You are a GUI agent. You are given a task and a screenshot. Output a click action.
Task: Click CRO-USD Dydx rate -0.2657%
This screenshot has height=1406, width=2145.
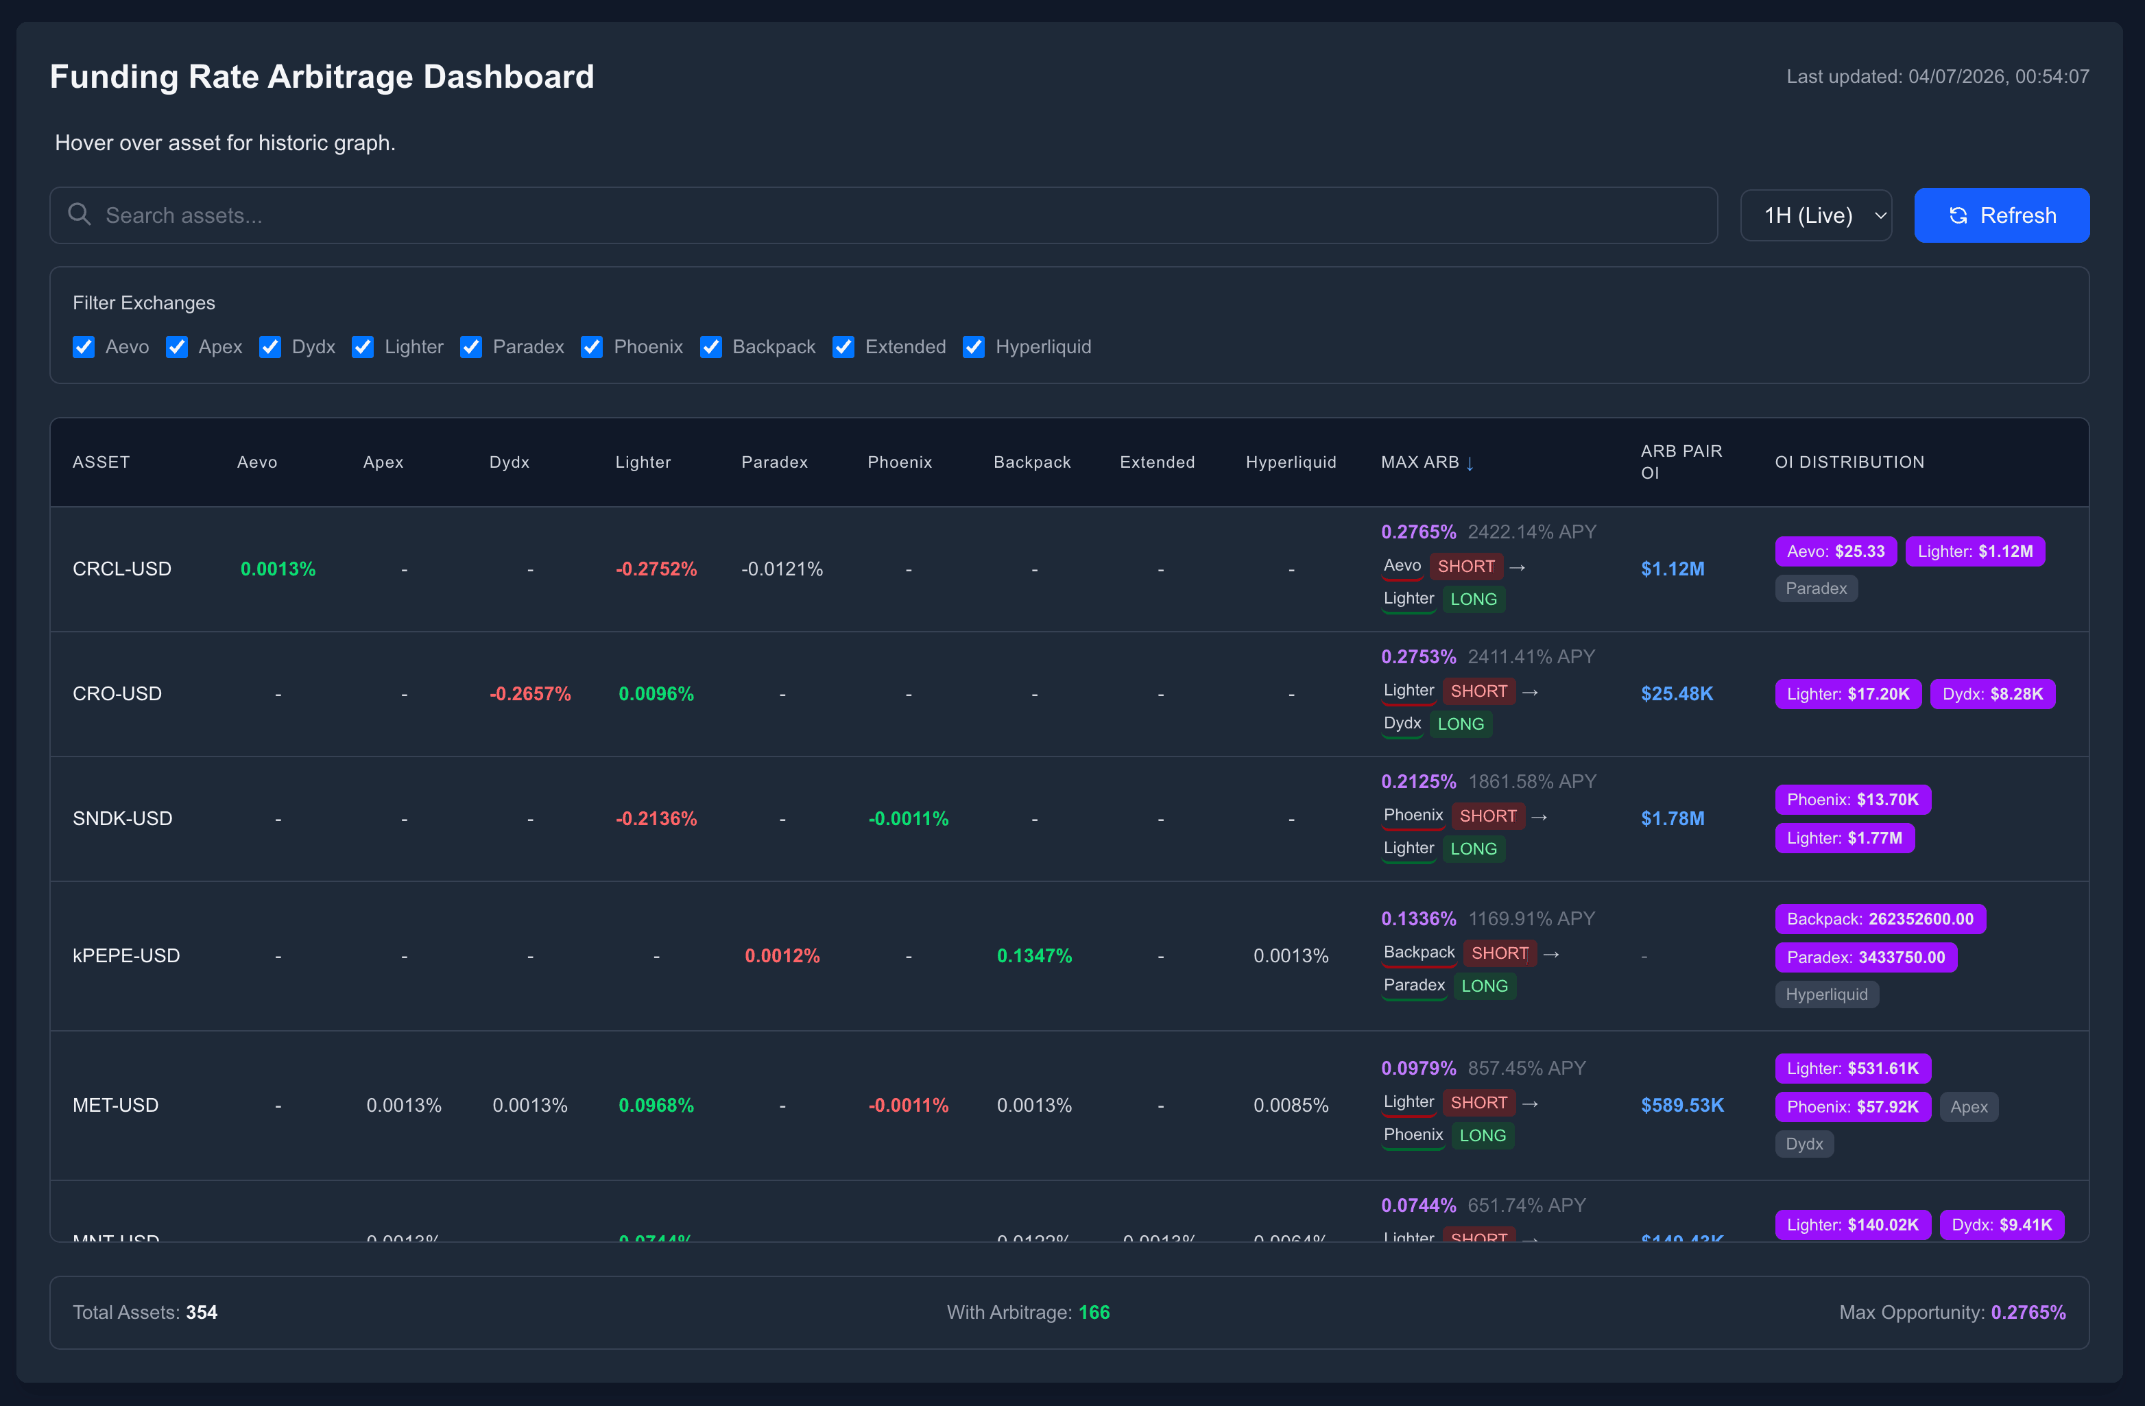pyautogui.click(x=530, y=694)
